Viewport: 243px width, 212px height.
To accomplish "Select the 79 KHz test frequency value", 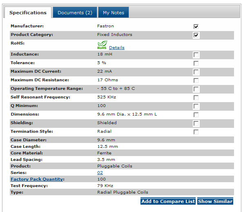I will 105,186.
